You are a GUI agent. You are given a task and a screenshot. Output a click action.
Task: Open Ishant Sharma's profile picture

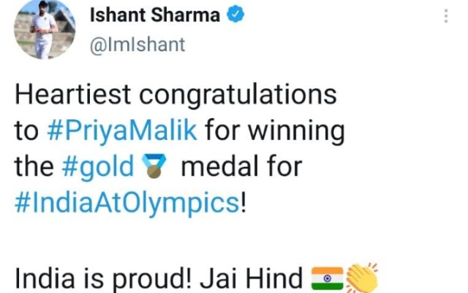pyautogui.click(x=45, y=29)
